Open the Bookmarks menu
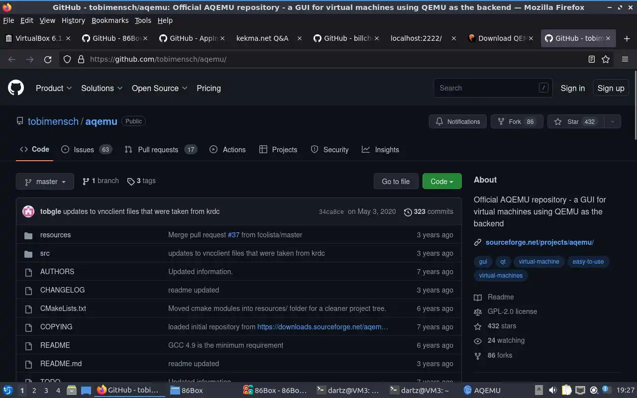 tap(110, 20)
